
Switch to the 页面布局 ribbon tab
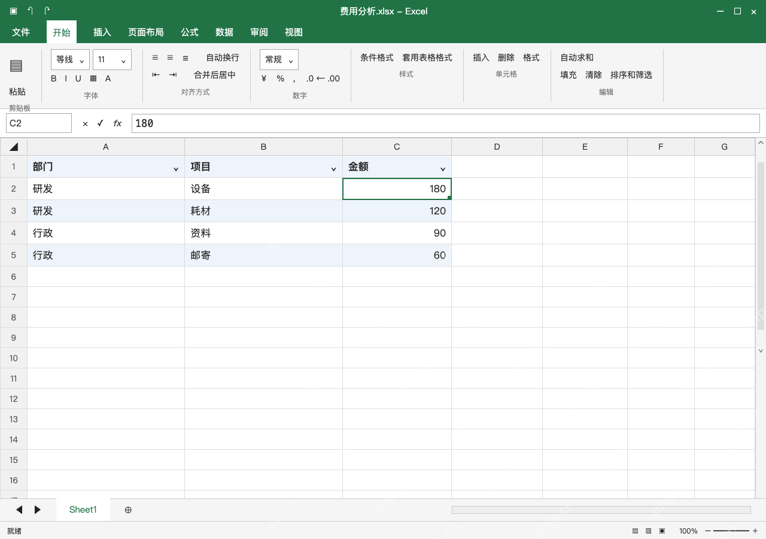pos(146,32)
